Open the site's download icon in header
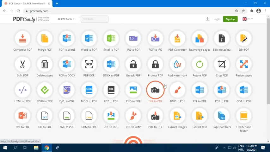The image size is (270, 152). click(x=207, y=19)
